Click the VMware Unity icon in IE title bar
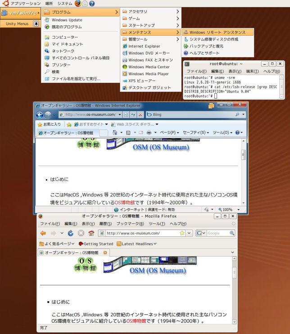The image size is (290, 334). pyautogui.click(x=211, y=105)
